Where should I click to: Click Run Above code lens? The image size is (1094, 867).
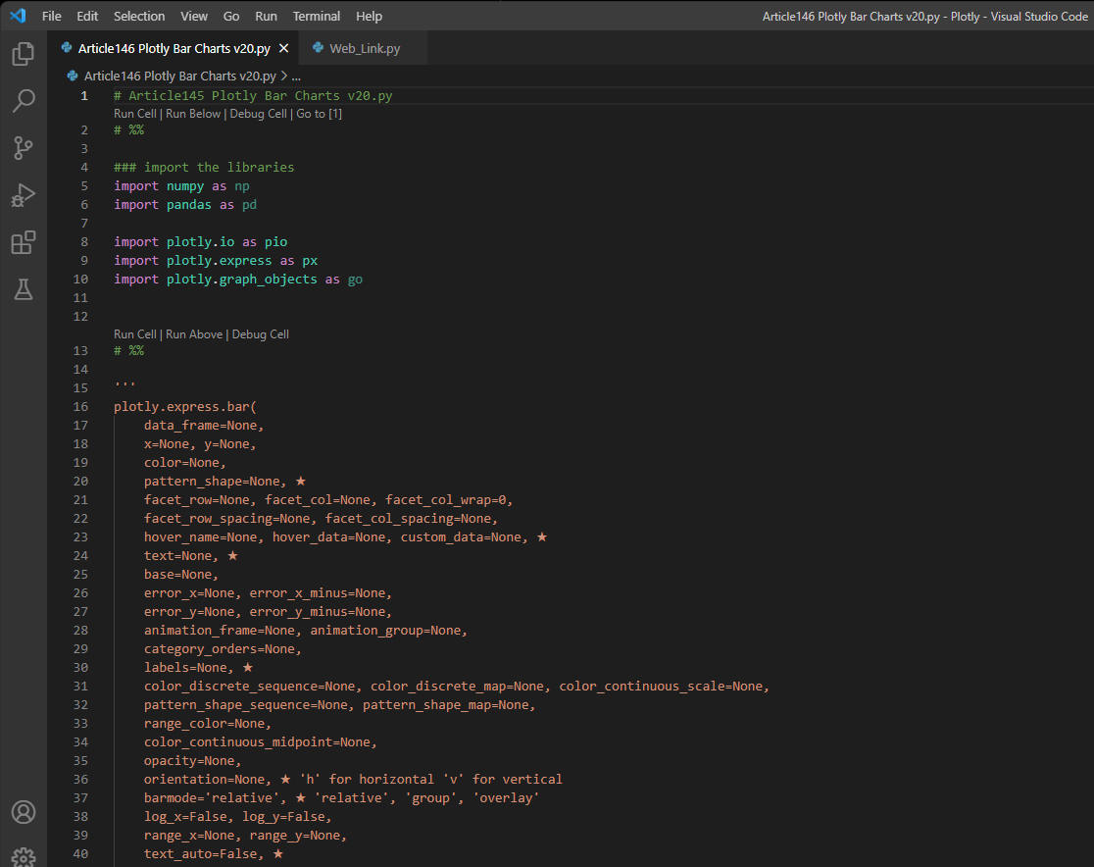tap(194, 334)
